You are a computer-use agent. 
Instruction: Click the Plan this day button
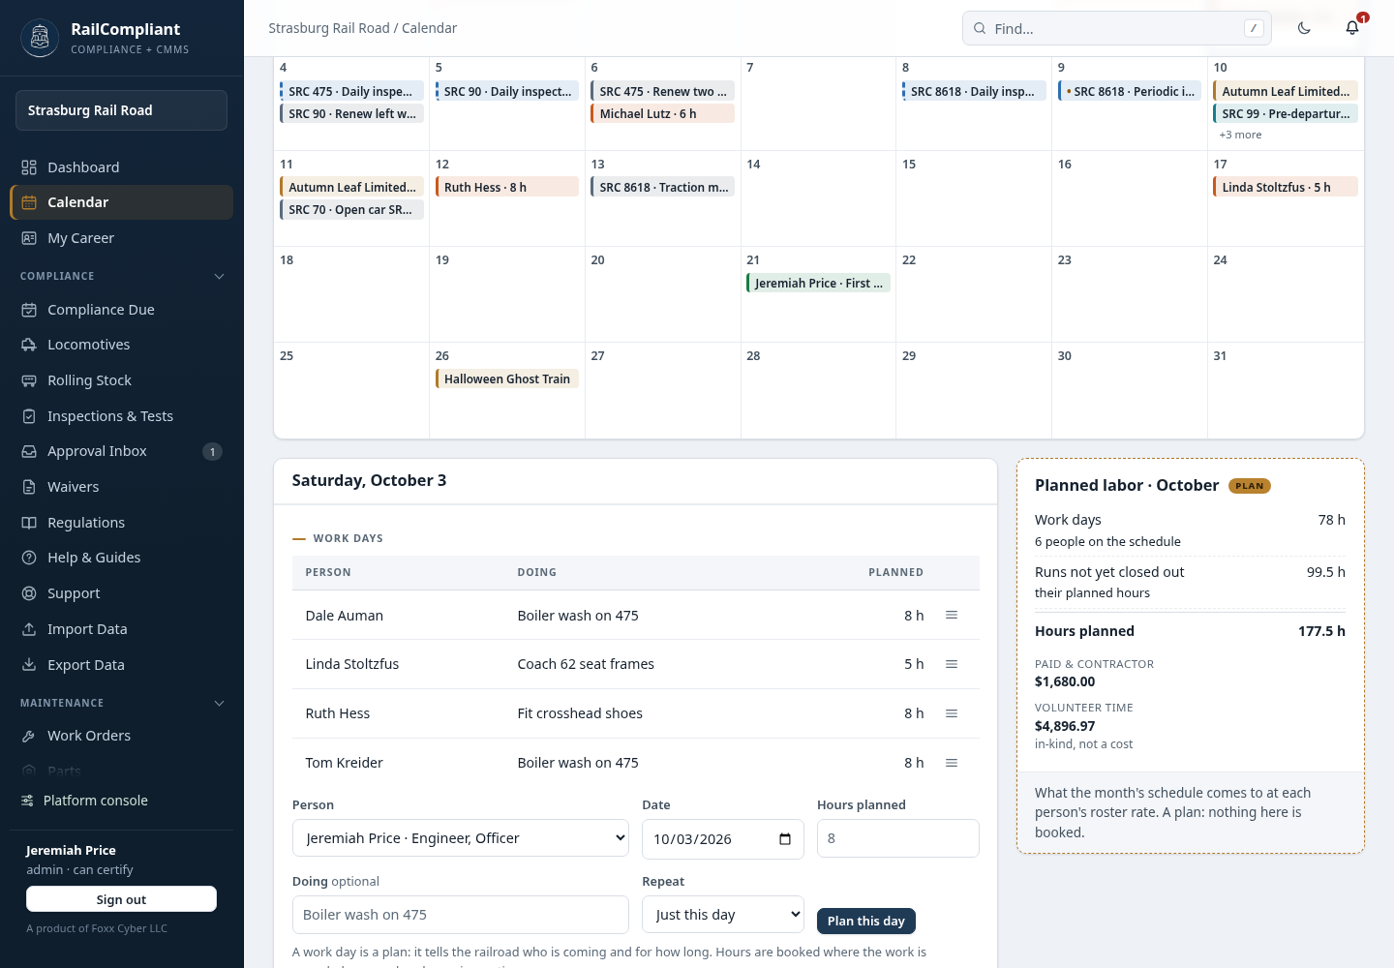[x=866, y=921]
